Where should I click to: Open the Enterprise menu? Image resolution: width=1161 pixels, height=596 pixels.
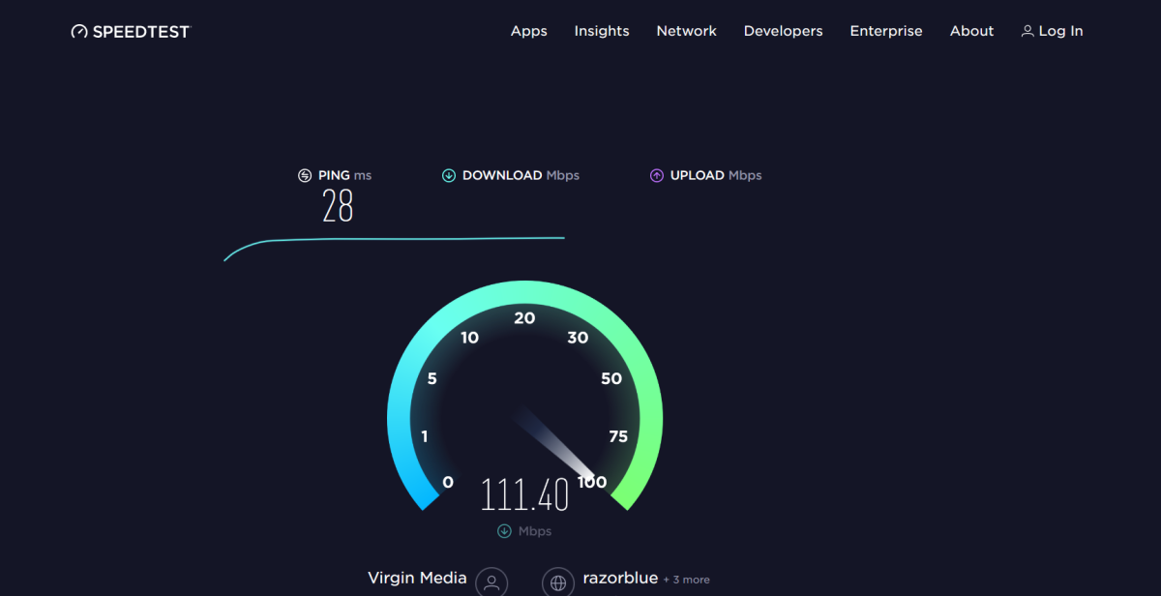[x=886, y=31]
